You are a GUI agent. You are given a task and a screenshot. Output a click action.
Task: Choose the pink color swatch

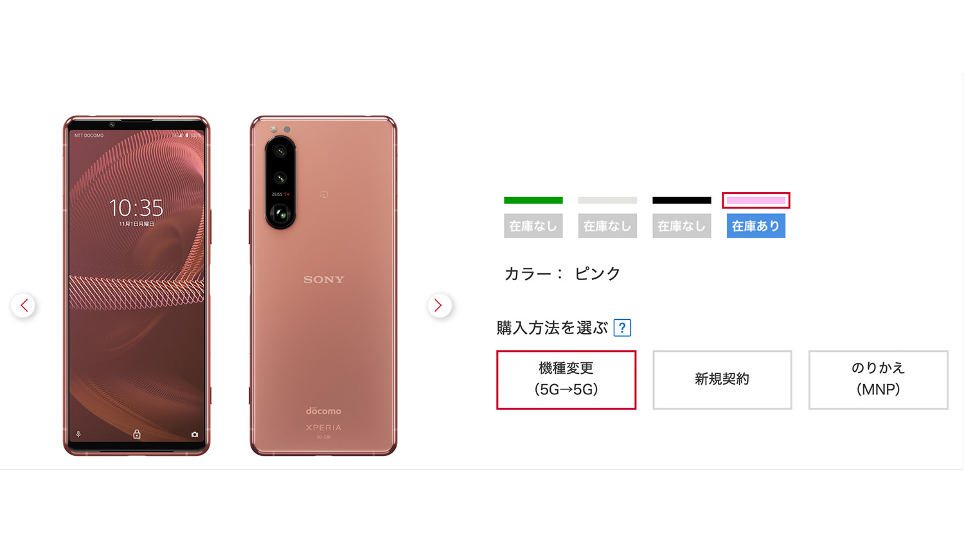(x=756, y=200)
